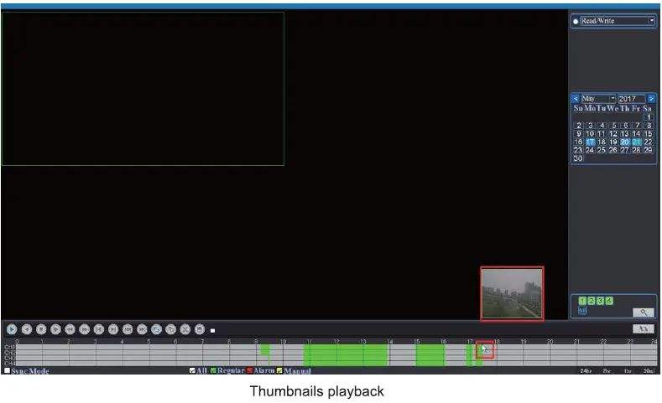The height and width of the screenshot is (403, 662).
Task: Open the Read/Write storage dropdown
Action: (x=651, y=21)
